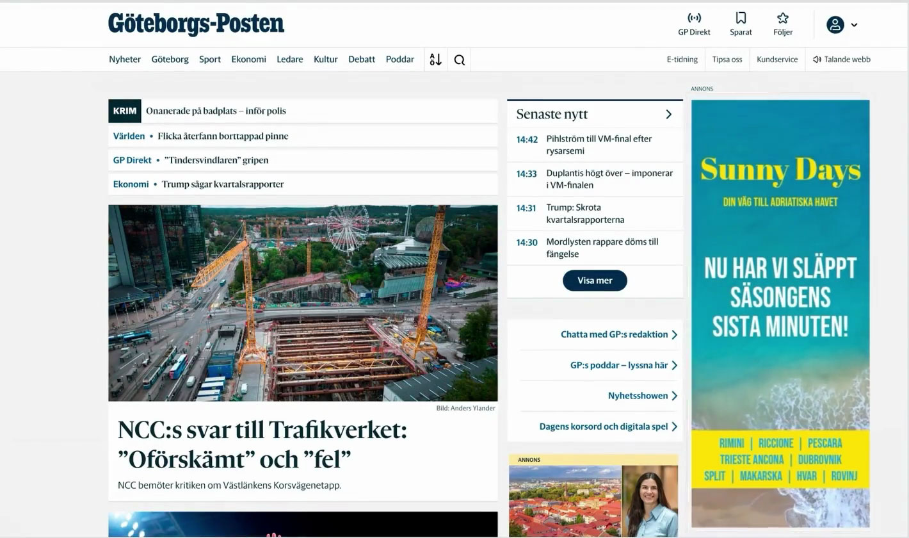Read the NCC:s svar till Trafikverket headline
The height and width of the screenshot is (538, 909).
262,444
